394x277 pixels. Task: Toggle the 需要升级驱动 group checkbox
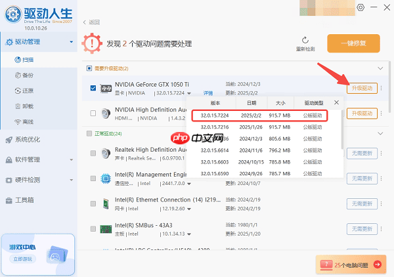(89, 68)
